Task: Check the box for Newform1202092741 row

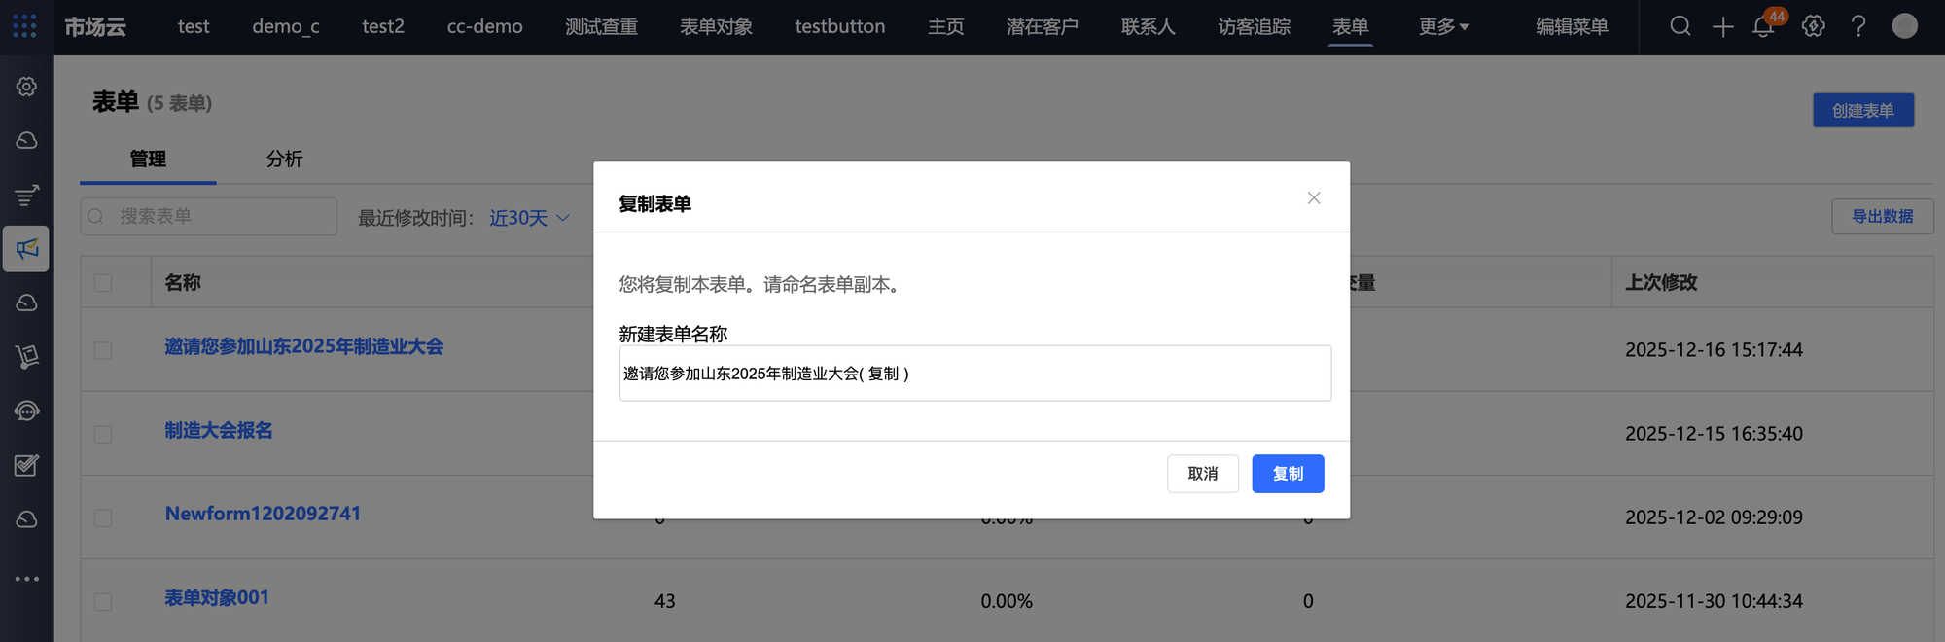Action: 103,517
